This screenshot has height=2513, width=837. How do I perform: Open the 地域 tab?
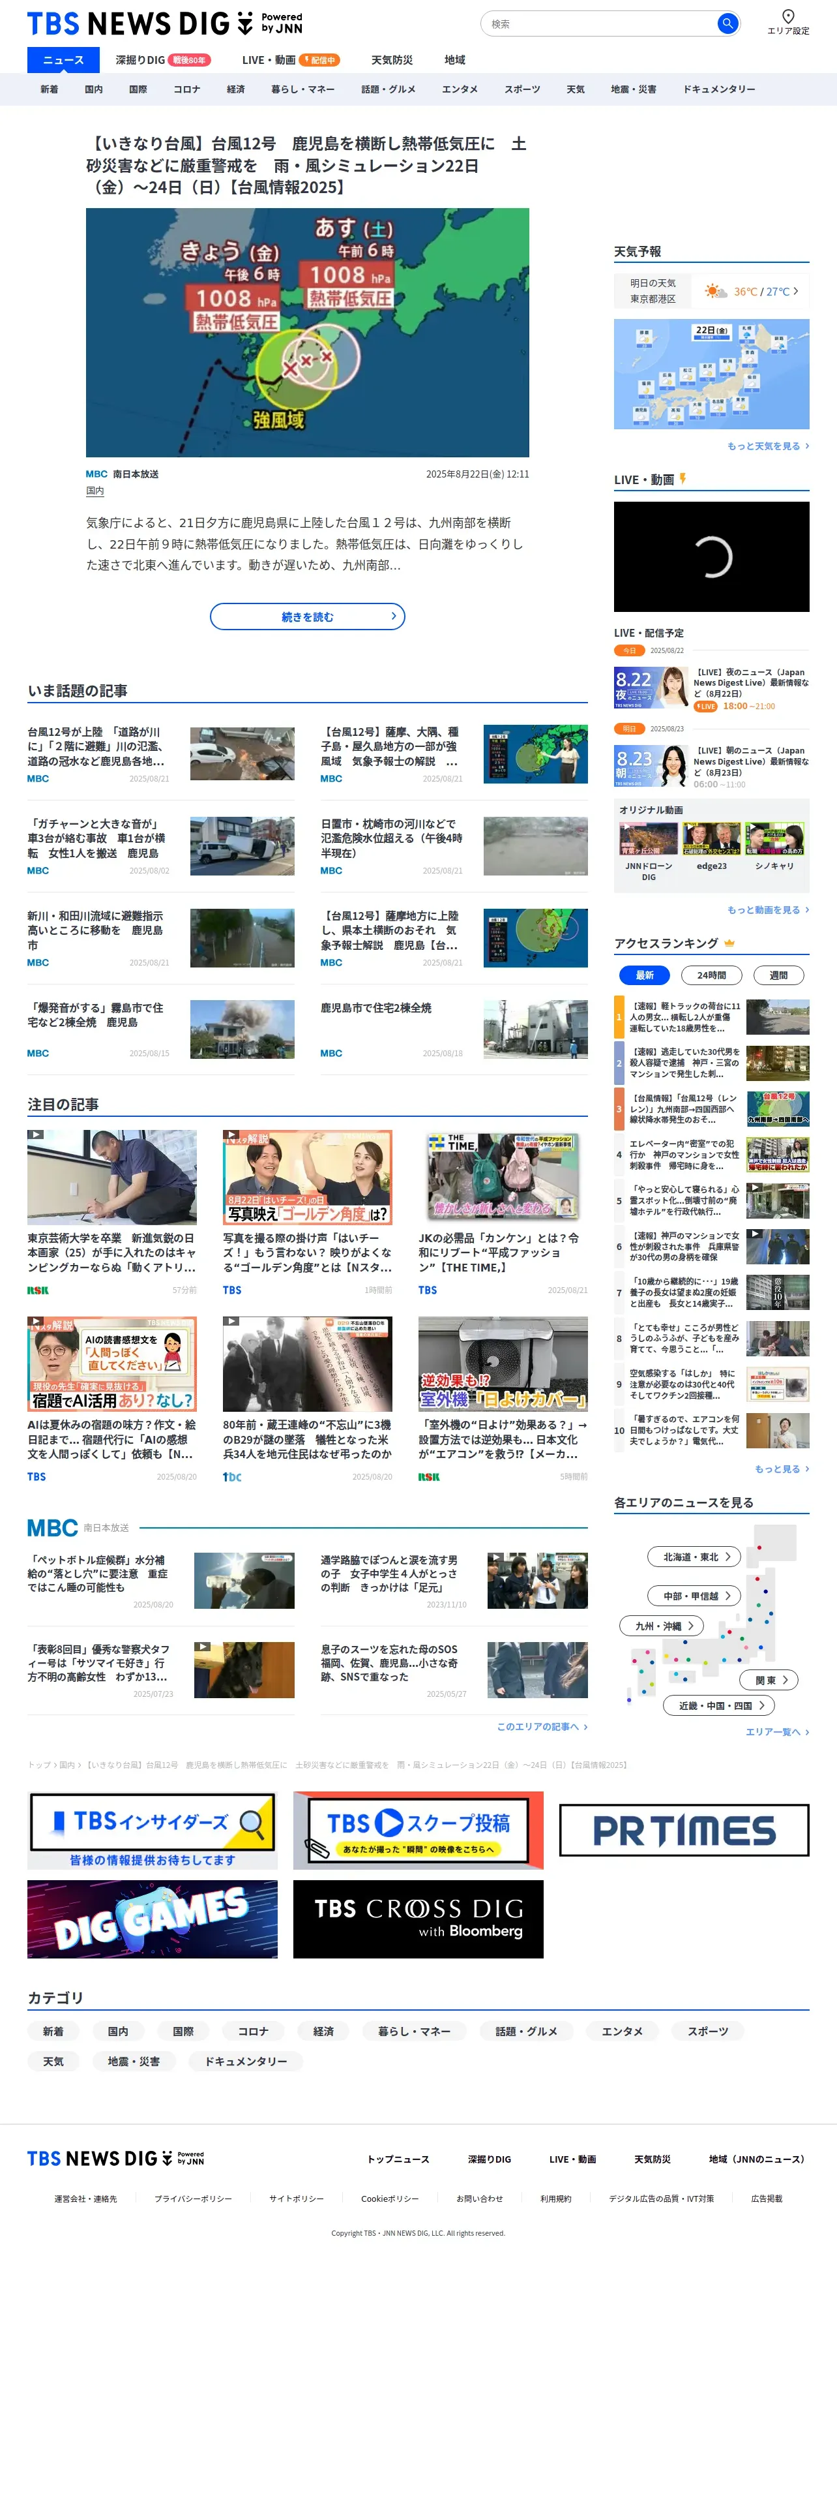455,59
